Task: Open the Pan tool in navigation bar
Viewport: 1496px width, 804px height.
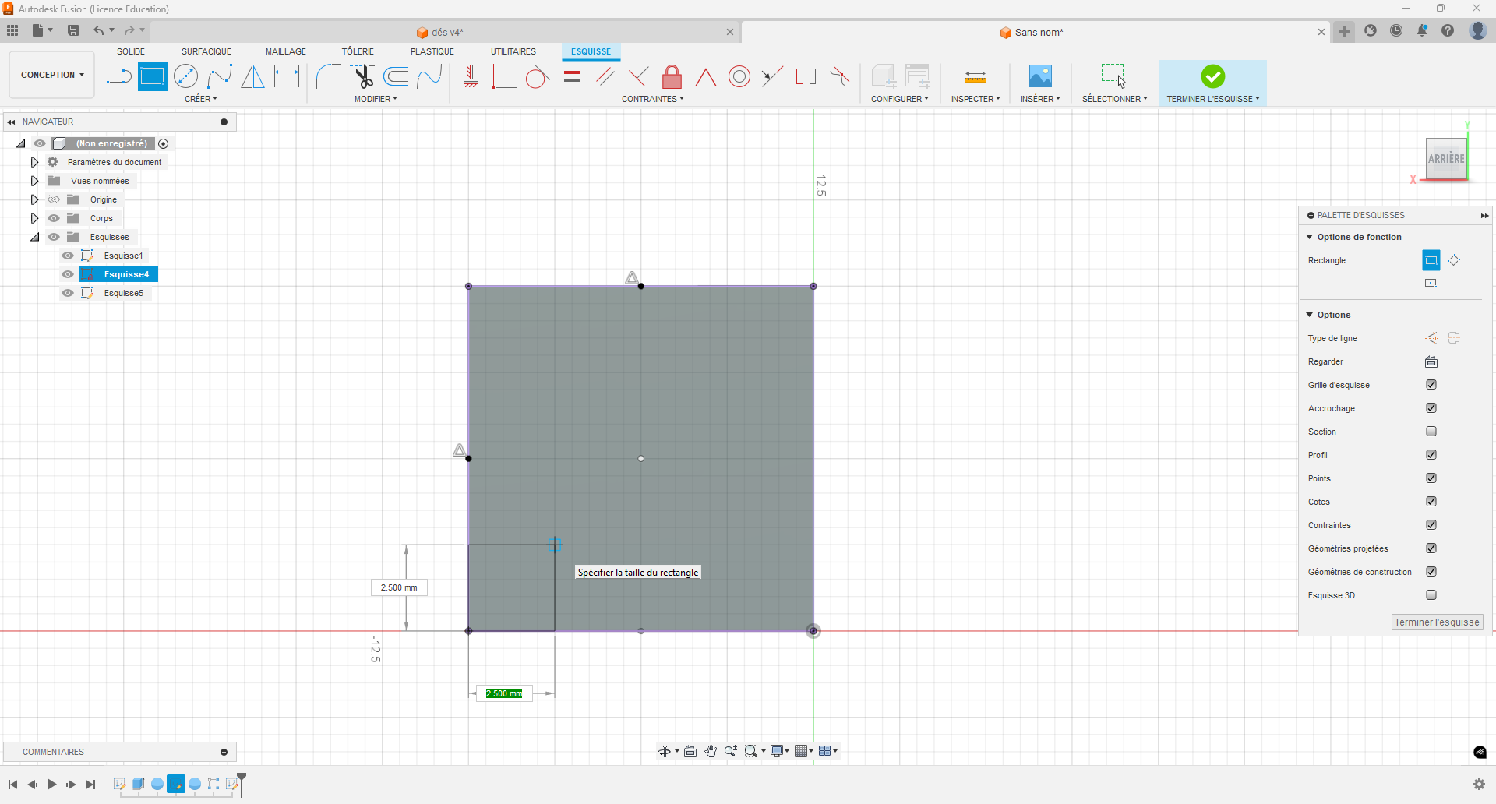Action: pyautogui.click(x=711, y=751)
